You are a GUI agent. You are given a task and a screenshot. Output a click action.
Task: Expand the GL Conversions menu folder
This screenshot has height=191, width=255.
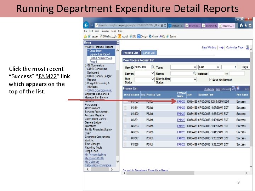click(x=86, y=65)
